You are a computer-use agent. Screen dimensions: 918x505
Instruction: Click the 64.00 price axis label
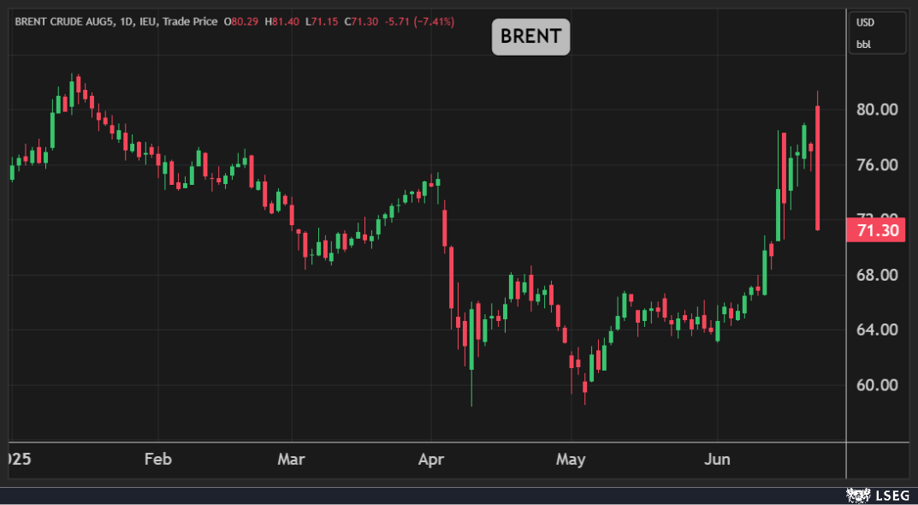[x=877, y=330]
